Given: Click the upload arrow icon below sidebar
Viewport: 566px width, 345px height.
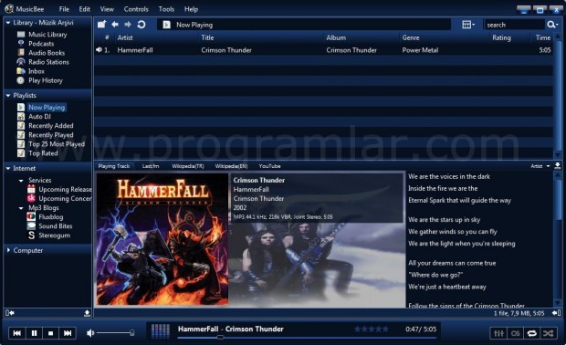Looking at the screenshot, I should 87,313.
